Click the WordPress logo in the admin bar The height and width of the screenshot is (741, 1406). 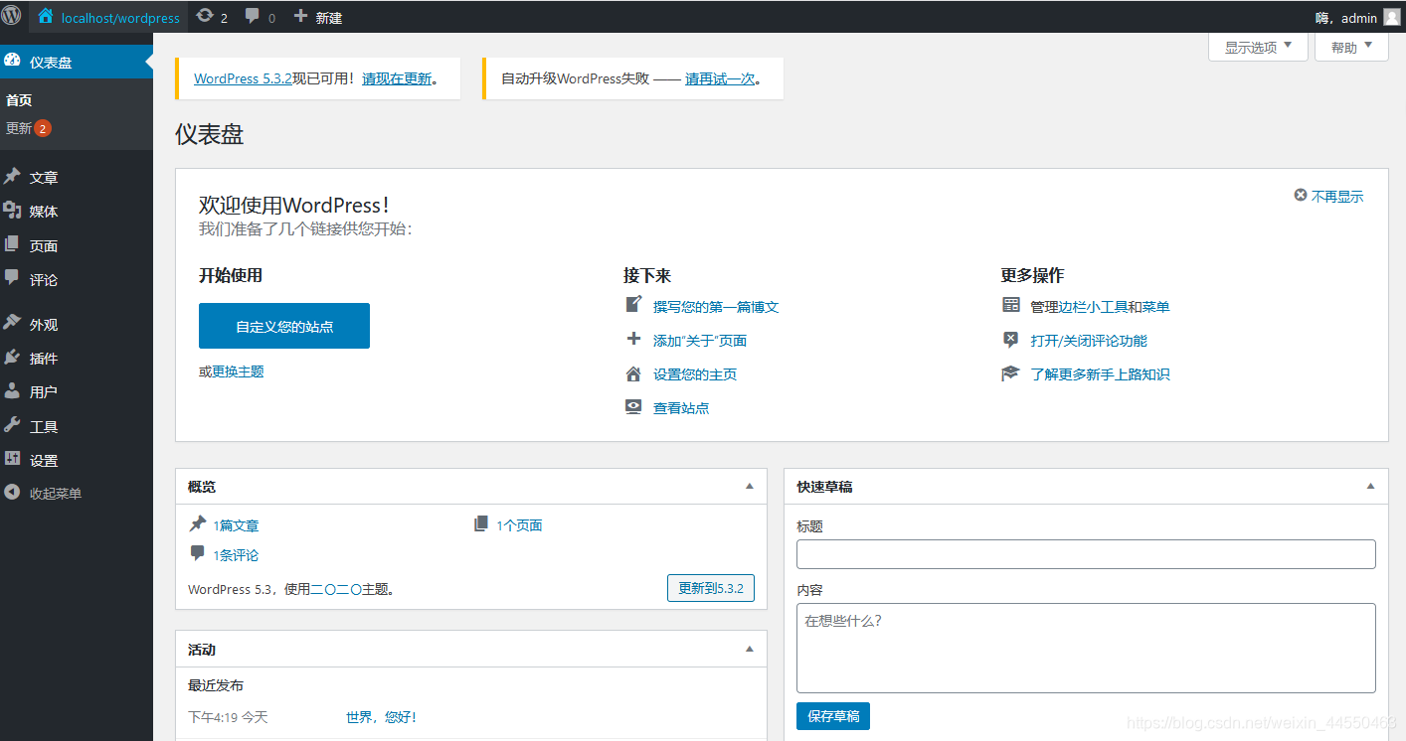coord(13,16)
